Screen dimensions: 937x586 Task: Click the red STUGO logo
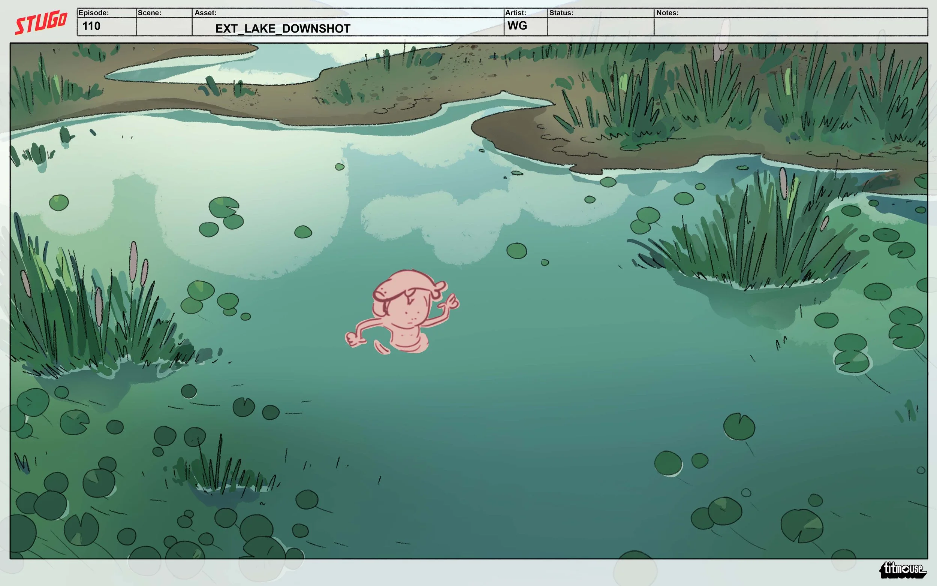coord(41,23)
